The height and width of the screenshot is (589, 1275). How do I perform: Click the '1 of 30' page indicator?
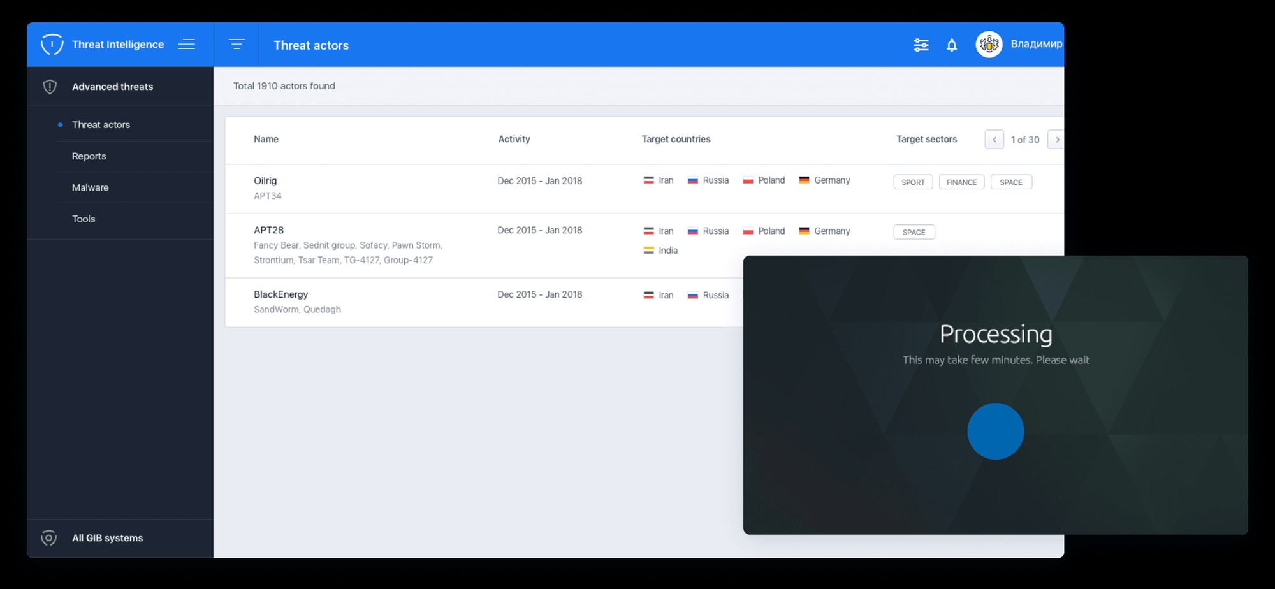point(1025,140)
